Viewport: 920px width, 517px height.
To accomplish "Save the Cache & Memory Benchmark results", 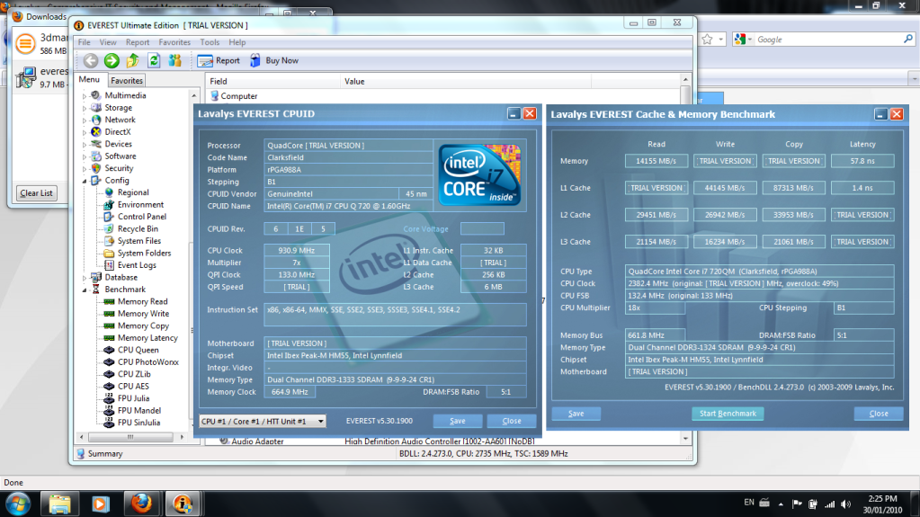I will coord(576,413).
